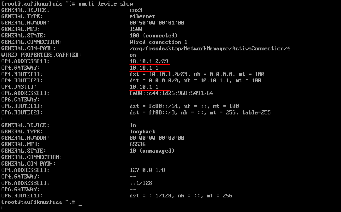Click the 100 (connected) state text

[154, 36]
